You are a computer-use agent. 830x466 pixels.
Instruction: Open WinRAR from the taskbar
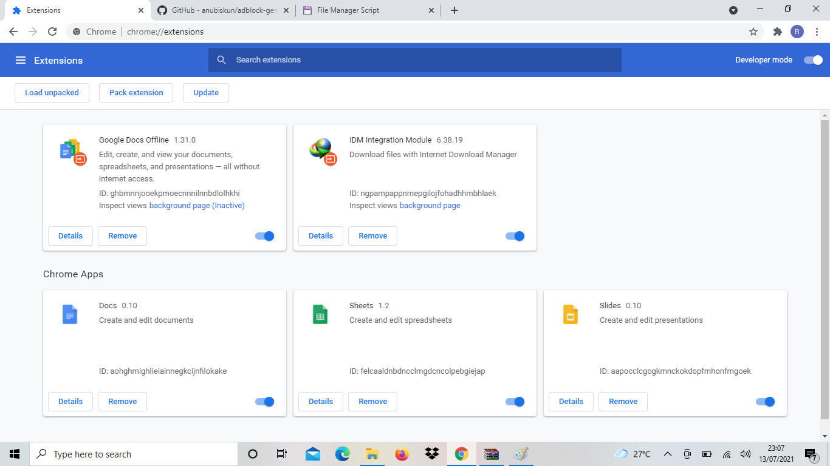coord(492,454)
